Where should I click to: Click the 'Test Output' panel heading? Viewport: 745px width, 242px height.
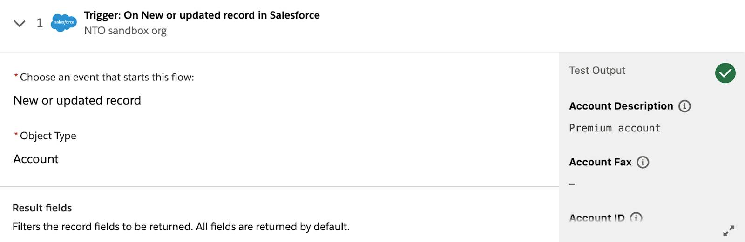click(x=597, y=71)
